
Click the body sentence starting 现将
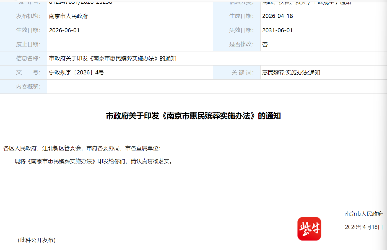94,162
